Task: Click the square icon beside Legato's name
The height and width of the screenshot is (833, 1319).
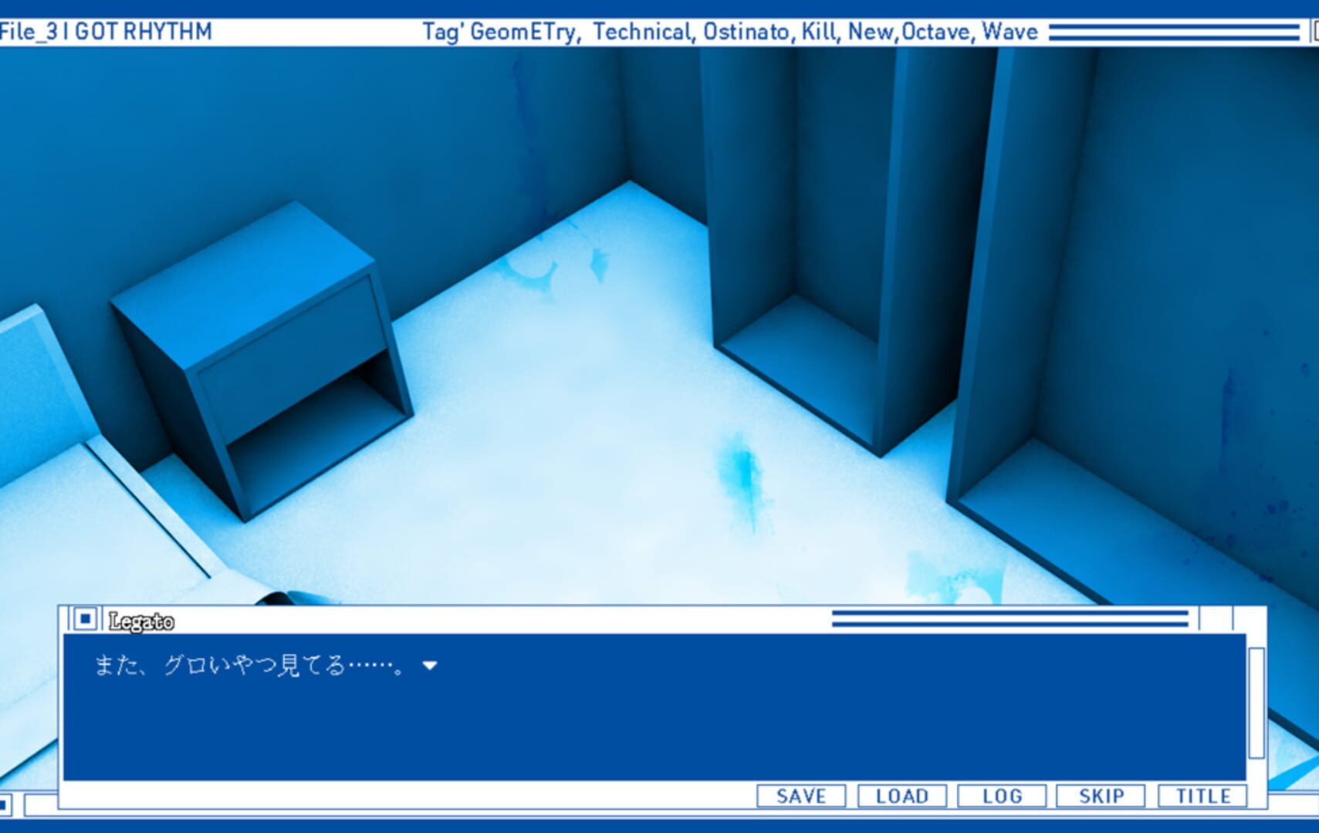Action: pos(86,619)
